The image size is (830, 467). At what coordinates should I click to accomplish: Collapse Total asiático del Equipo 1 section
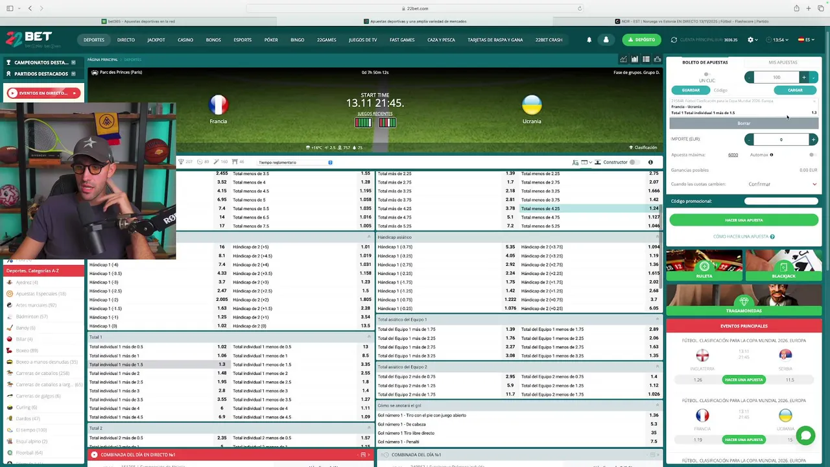(658, 320)
